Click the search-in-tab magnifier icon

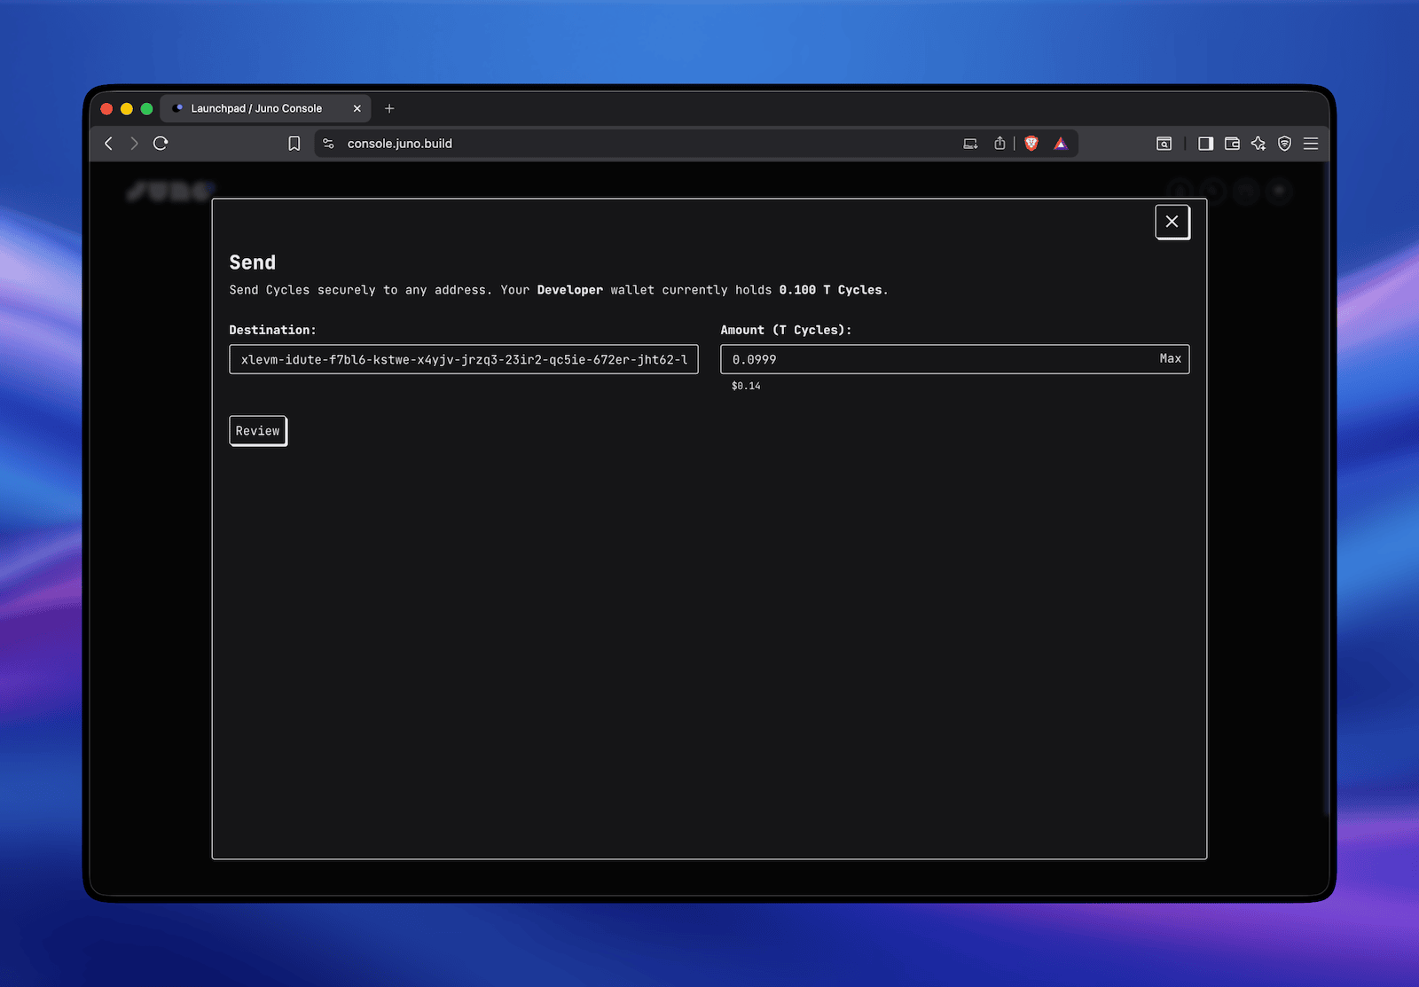[x=1164, y=143]
